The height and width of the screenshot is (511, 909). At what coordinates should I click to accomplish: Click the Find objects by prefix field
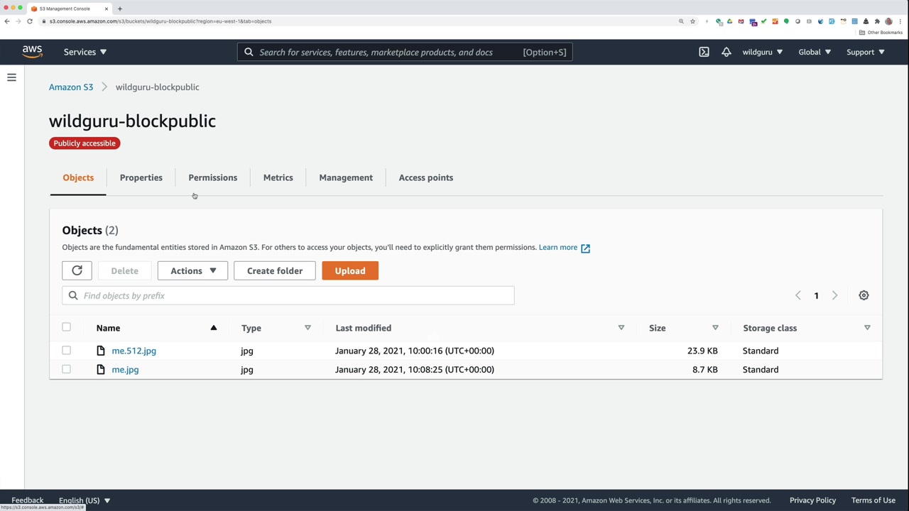coord(288,295)
